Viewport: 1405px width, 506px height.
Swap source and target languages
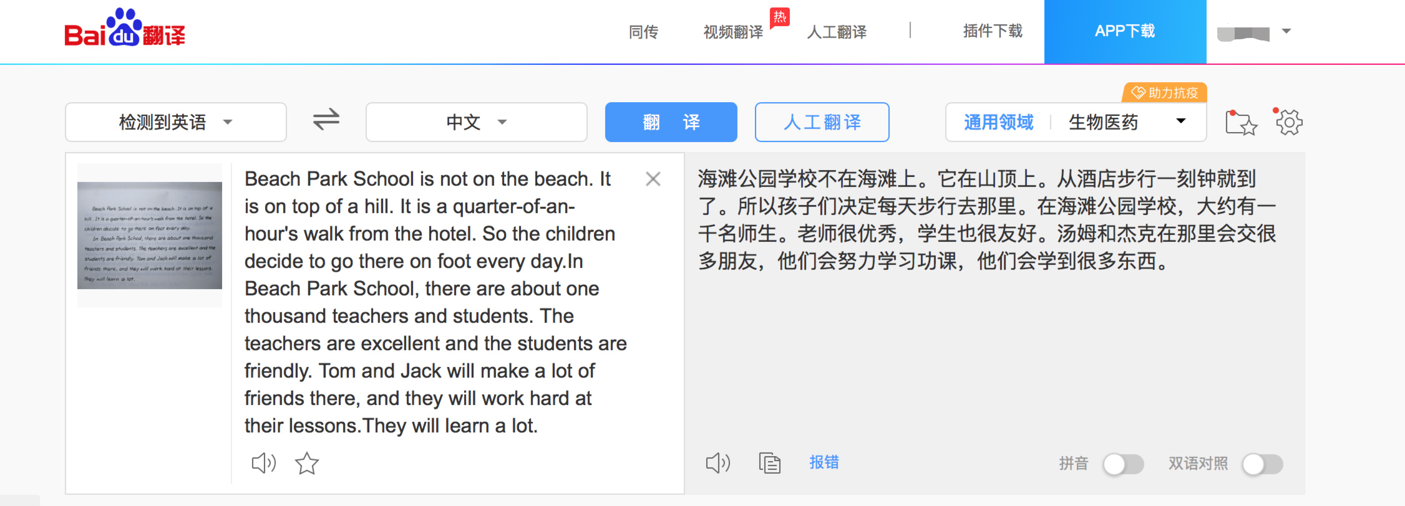326,120
